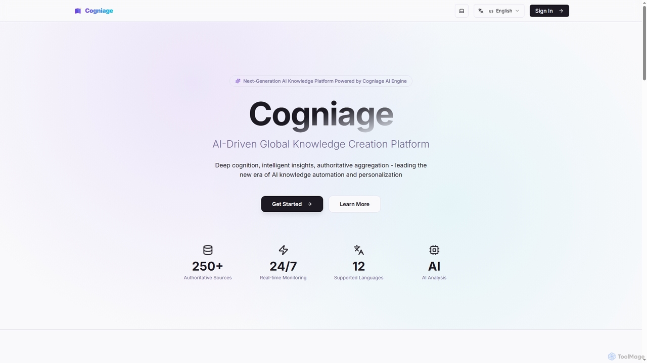Click the chevron in the language selector
The width and height of the screenshot is (647, 363).
[517, 11]
